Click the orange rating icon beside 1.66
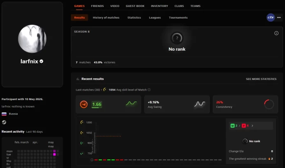Screen dimensions: 285x168 [x=84, y=104]
